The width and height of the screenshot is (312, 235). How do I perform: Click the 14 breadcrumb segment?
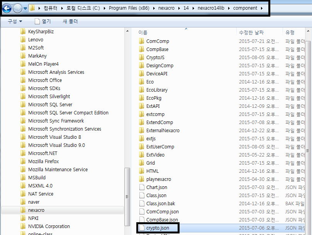point(186,8)
